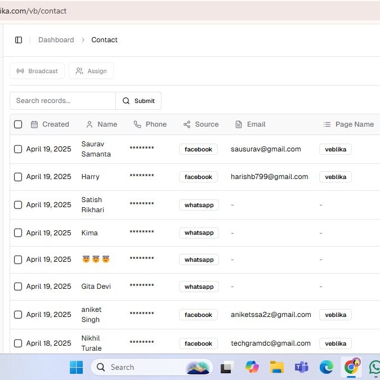Click the whatsapp badge in Kima row
Viewport: 380px width, 380px height.
point(199,233)
